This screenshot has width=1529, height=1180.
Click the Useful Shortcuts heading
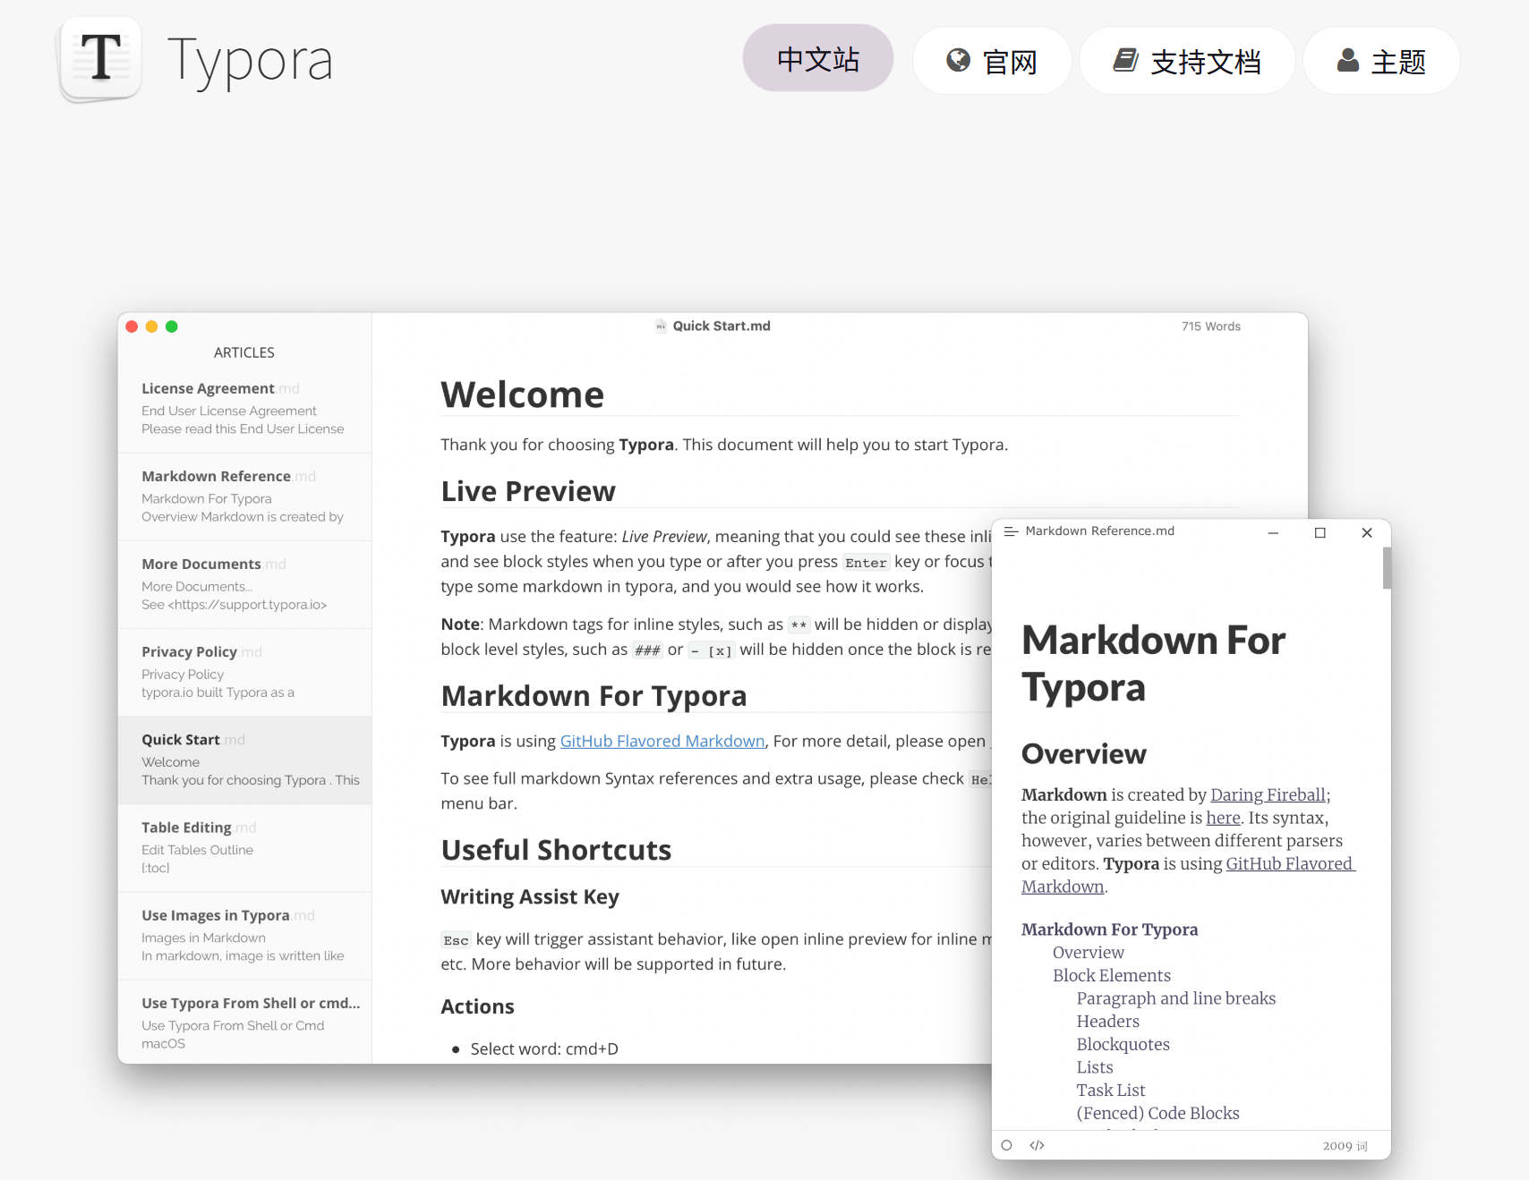(556, 850)
